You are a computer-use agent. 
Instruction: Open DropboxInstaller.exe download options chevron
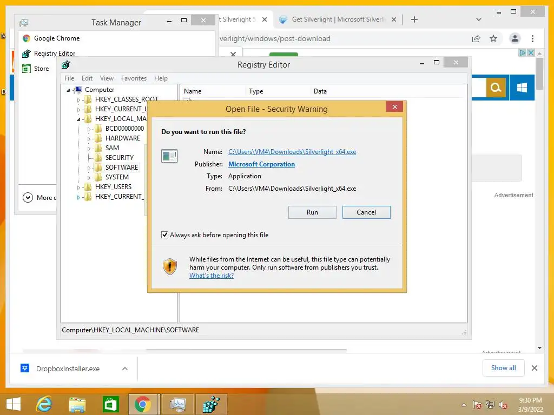(x=125, y=369)
